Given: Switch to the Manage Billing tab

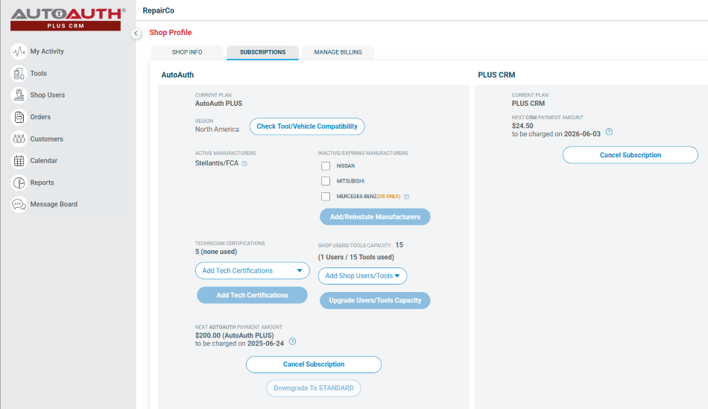Looking at the screenshot, I should (338, 52).
